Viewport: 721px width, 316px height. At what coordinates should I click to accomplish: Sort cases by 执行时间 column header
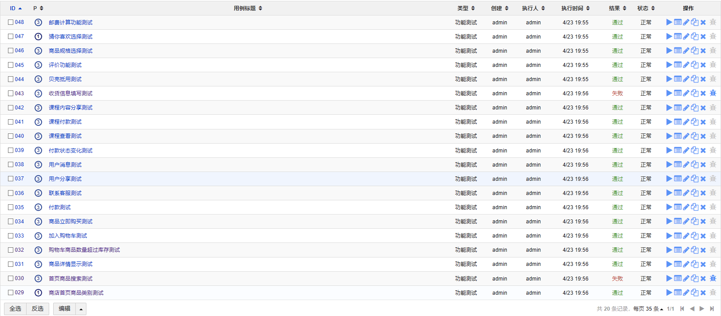click(x=575, y=8)
